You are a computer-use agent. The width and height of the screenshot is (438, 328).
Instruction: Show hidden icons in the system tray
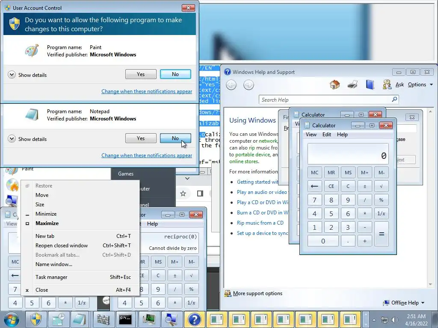(x=374, y=320)
